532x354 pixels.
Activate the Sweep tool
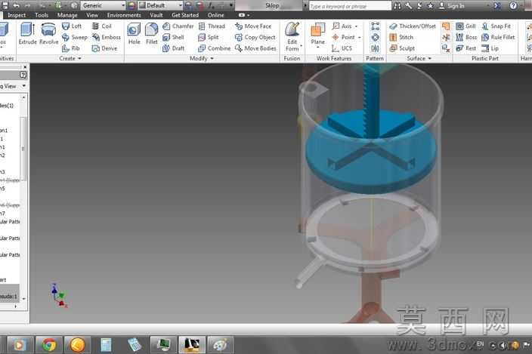pos(74,37)
